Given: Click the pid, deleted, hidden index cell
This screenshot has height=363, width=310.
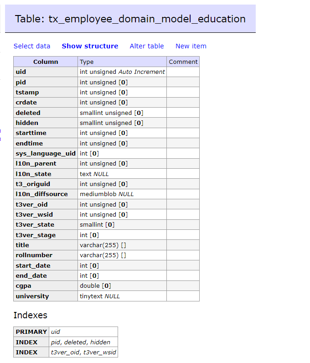Looking at the screenshot, I should [80, 342].
